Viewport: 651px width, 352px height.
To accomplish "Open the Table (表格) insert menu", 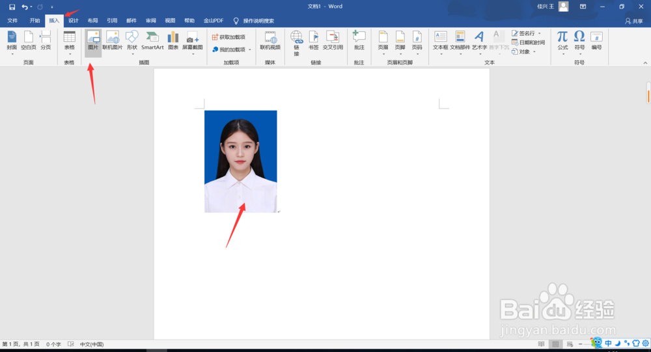I will (x=70, y=42).
